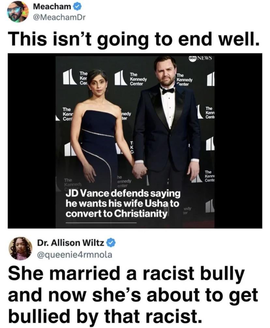Click the left black letterbox bar

[32, 141]
